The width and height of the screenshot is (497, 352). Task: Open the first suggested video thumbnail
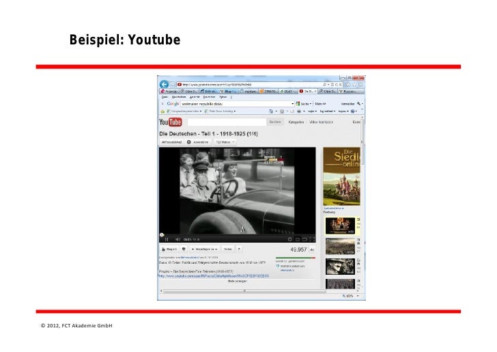[340, 226]
